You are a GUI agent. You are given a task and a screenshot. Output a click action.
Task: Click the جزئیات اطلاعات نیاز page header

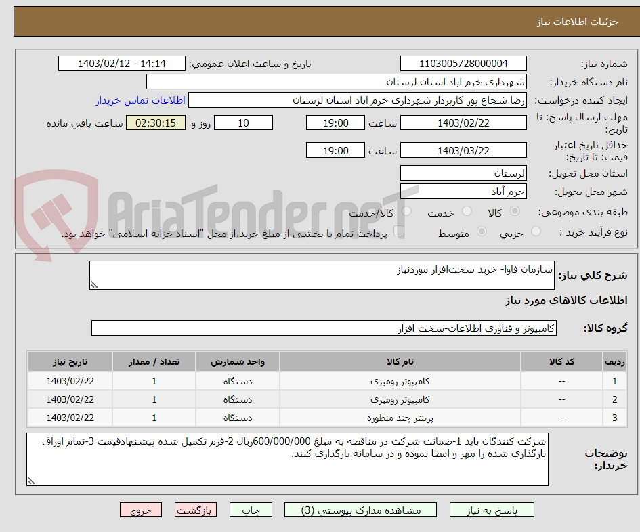[x=578, y=22]
